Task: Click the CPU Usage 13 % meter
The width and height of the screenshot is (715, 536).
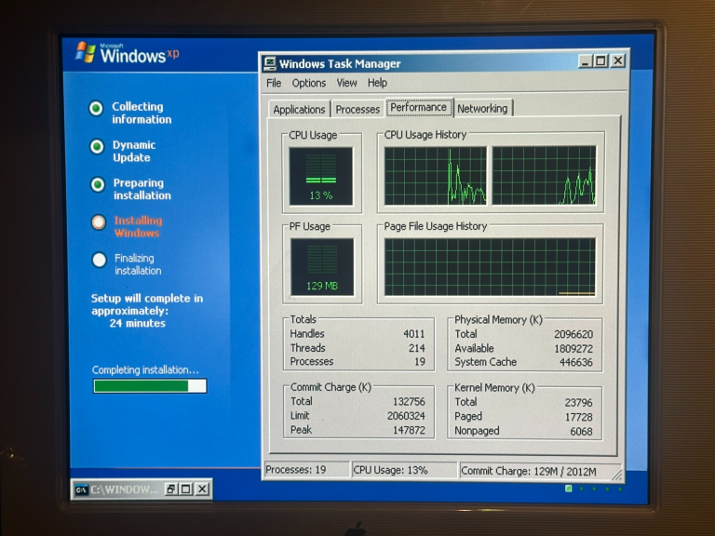Action: (321, 176)
